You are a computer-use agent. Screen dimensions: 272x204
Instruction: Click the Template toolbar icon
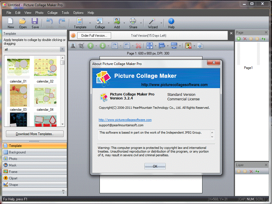(x=80, y=23)
